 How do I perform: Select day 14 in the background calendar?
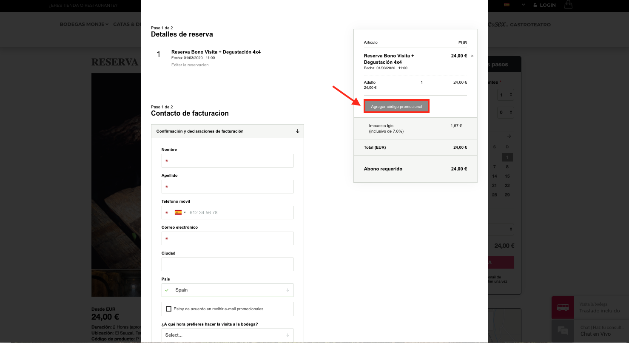click(x=495, y=176)
